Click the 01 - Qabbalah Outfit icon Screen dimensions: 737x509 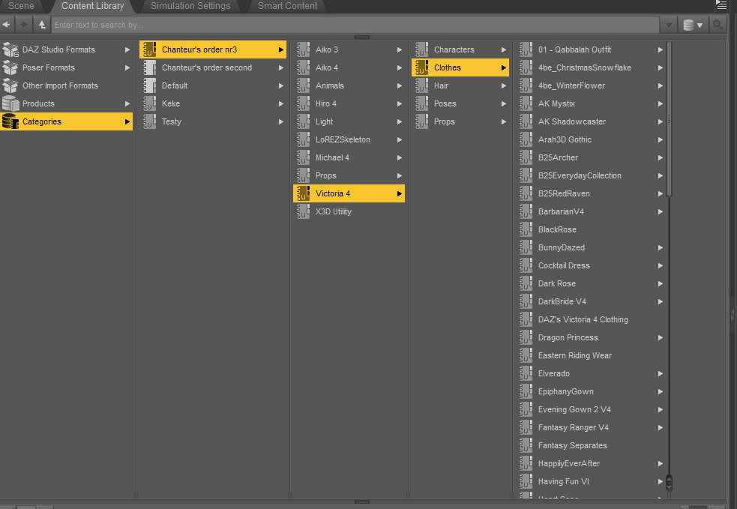click(526, 49)
